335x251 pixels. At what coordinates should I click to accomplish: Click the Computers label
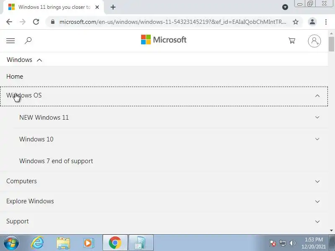pyautogui.click(x=22, y=181)
